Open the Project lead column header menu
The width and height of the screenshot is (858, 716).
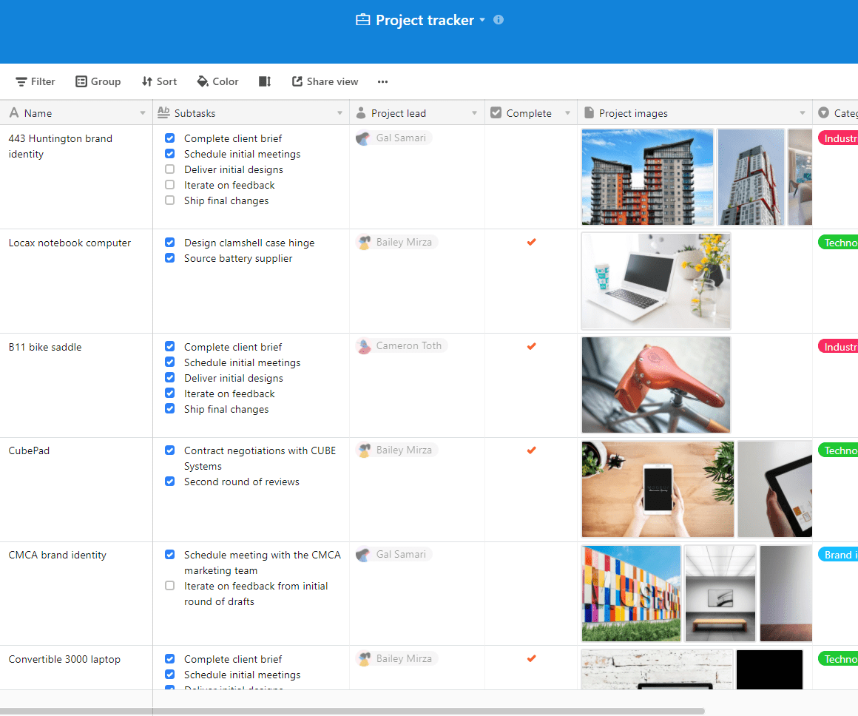(475, 113)
